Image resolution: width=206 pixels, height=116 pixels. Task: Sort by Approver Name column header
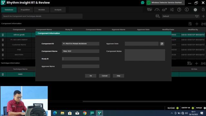(x=118, y=30)
